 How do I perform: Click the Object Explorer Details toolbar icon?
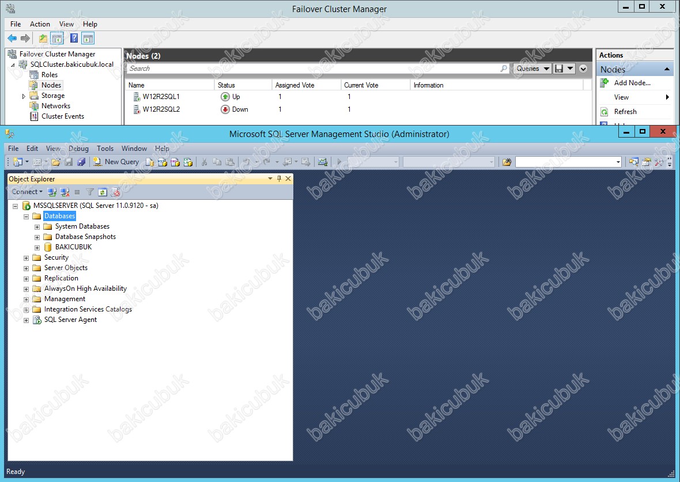point(633,162)
